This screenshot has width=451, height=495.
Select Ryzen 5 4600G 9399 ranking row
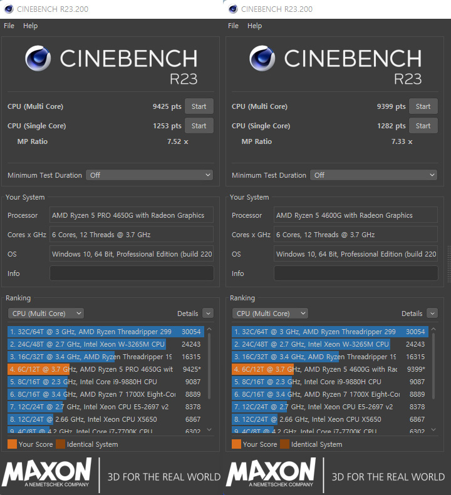pos(330,369)
